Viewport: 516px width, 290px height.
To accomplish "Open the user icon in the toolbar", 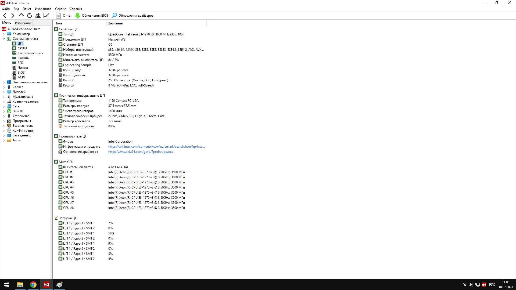I will point(38,16).
